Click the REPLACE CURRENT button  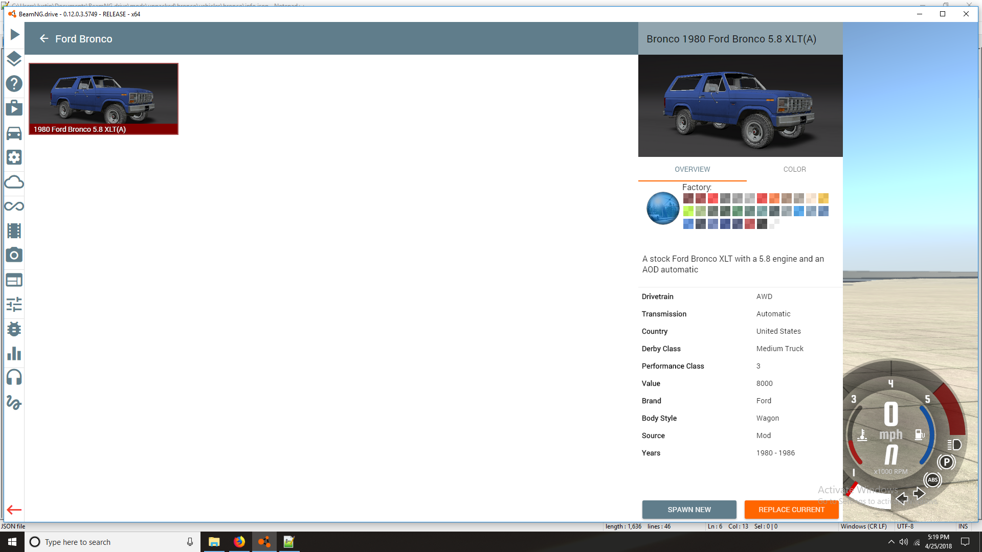click(x=791, y=510)
